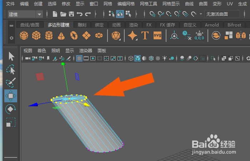Open the 变形 menu
This screenshot has width=250, height=161.
click(217, 4)
